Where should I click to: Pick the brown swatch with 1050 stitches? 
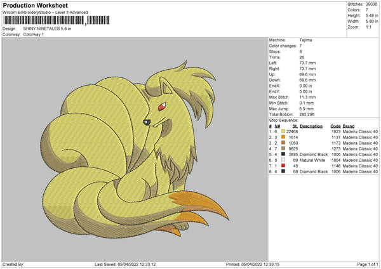[x=283, y=142]
